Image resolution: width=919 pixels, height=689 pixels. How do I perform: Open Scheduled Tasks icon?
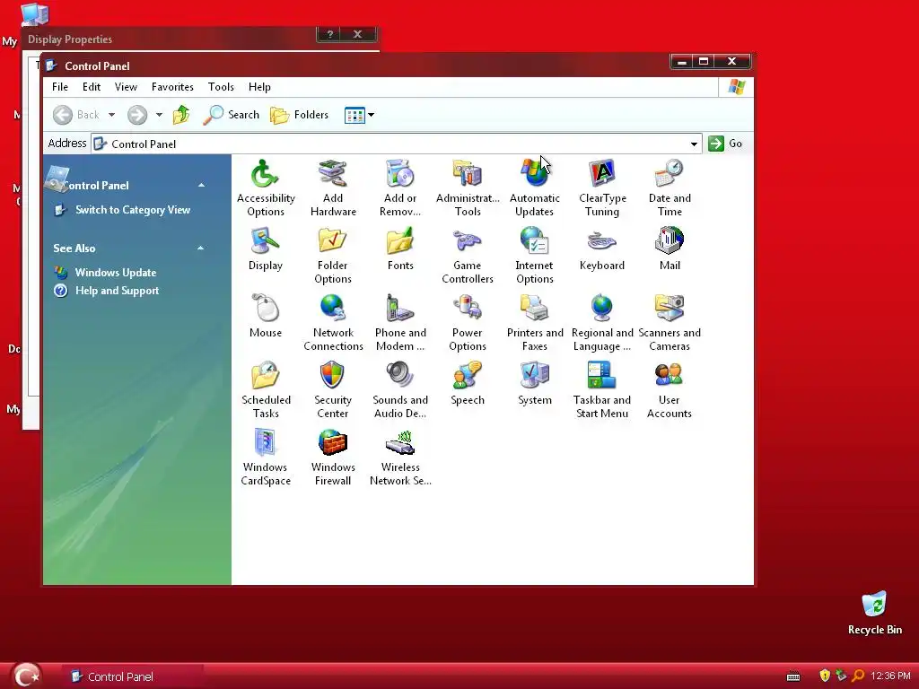point(266,390)
